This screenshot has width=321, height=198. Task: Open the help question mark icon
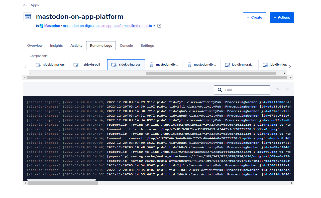click(159, 26)
